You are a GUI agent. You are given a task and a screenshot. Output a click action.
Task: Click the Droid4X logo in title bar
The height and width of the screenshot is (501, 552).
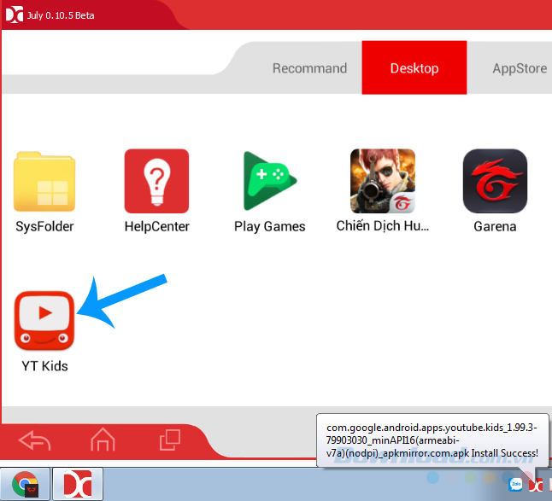click(x=15, y=15)
